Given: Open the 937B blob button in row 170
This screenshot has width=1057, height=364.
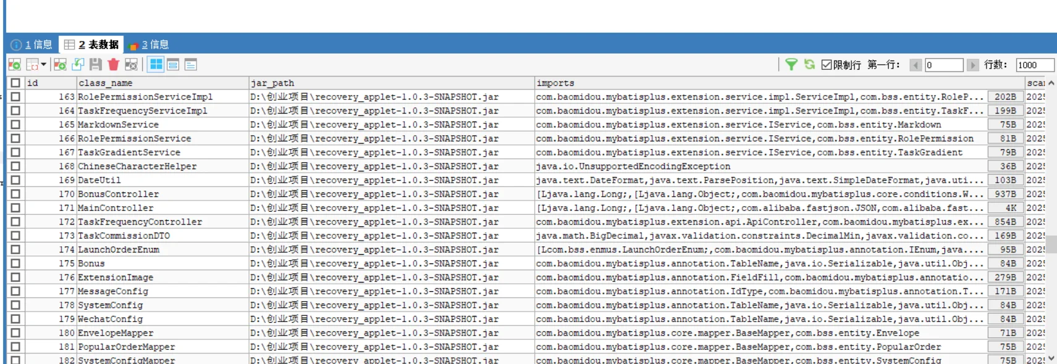Looking at the screenshot, I should (x=1005, y=194).
